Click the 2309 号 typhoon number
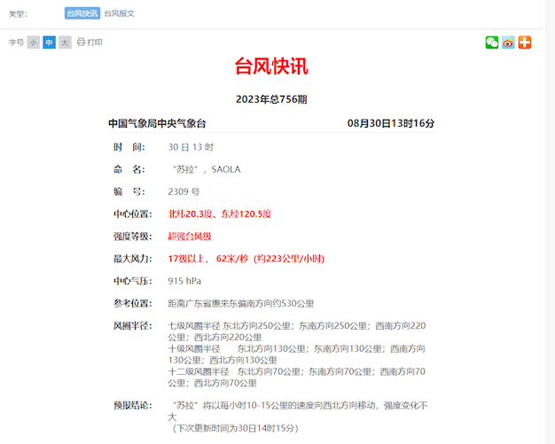 (184, 191)
